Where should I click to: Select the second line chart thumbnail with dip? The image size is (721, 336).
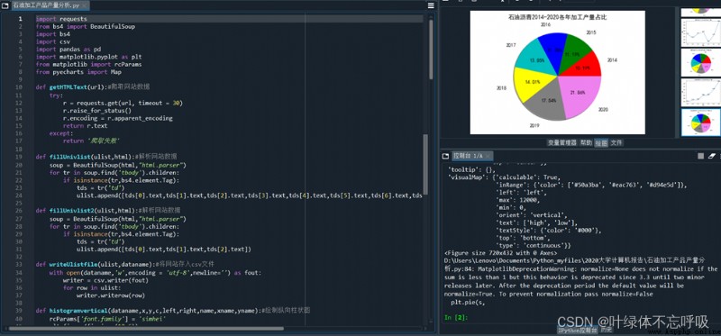(700, 32)
